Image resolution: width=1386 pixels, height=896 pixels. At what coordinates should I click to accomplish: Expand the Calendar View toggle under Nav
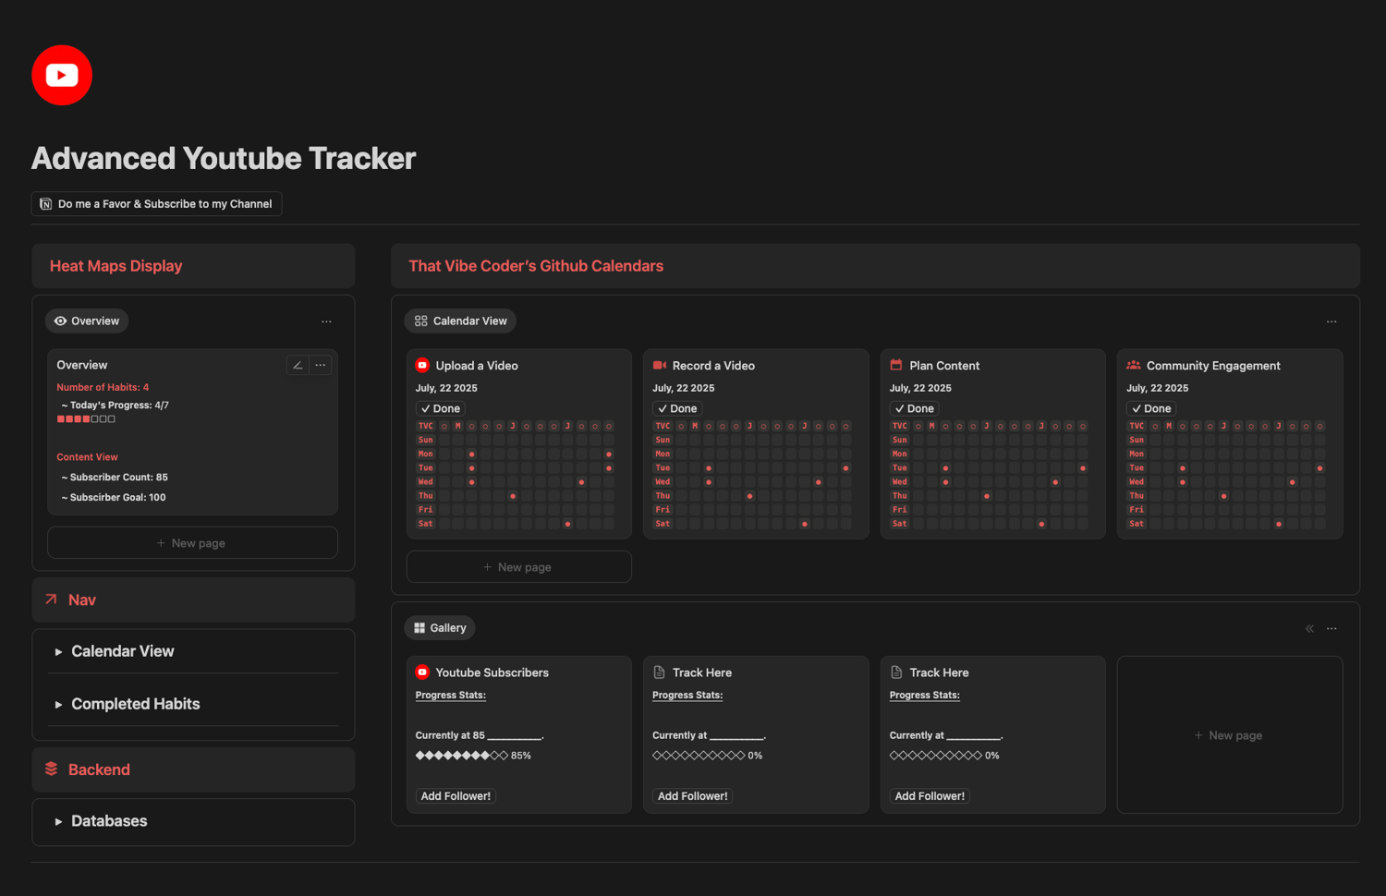(58, 651)
